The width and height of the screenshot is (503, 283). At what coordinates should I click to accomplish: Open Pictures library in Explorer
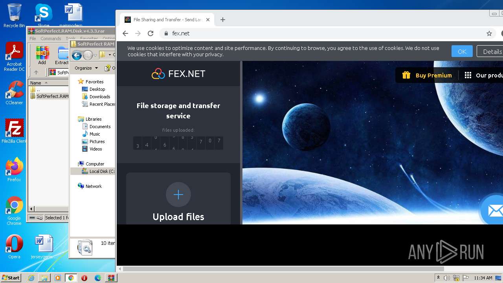(x=97, y=141)
